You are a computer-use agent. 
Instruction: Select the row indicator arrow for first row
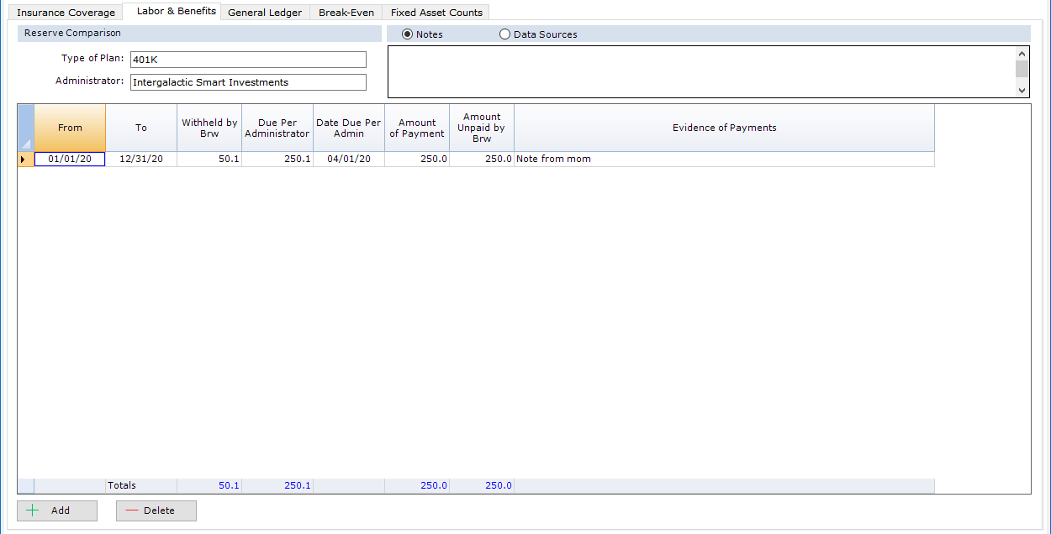tap(25, 159)
